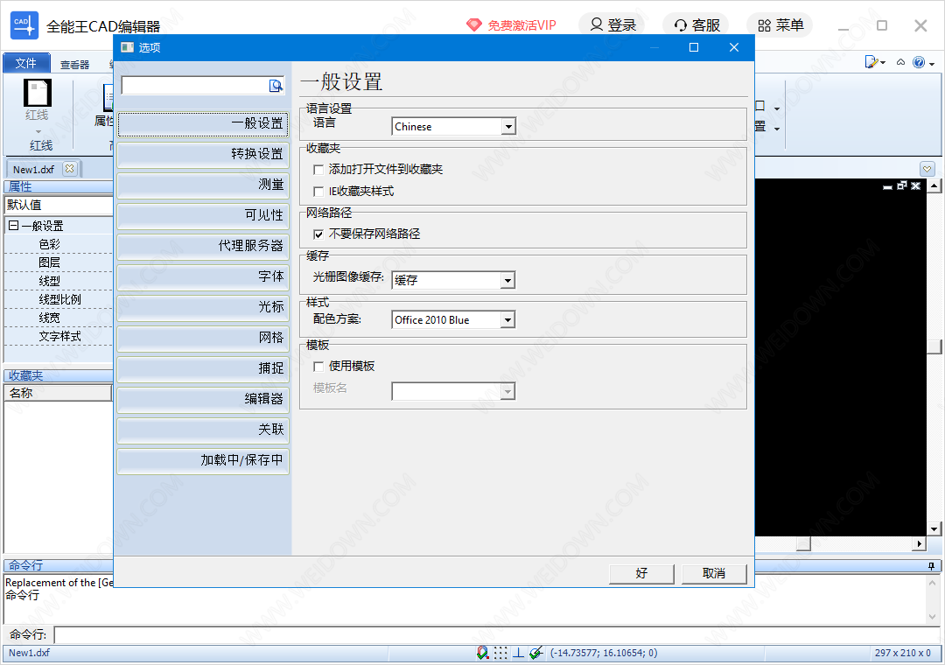Select 图层 in properties tree
Viewport: 945px width, 665px height.
point(49,262)
